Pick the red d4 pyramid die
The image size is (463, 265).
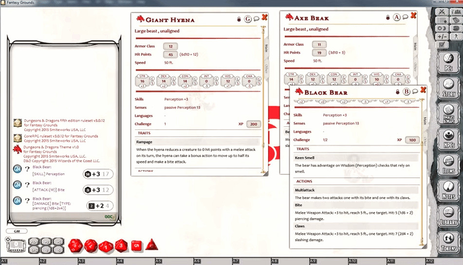[151, 245]
